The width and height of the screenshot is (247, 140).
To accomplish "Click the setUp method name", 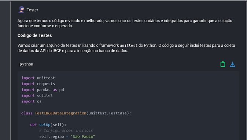I will (45, 125).
